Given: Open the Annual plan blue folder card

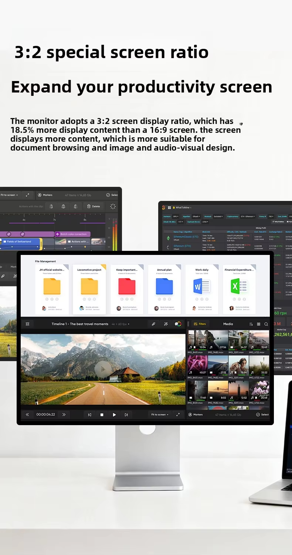Looking at the screenshot, I should click(x=164, y=289).
